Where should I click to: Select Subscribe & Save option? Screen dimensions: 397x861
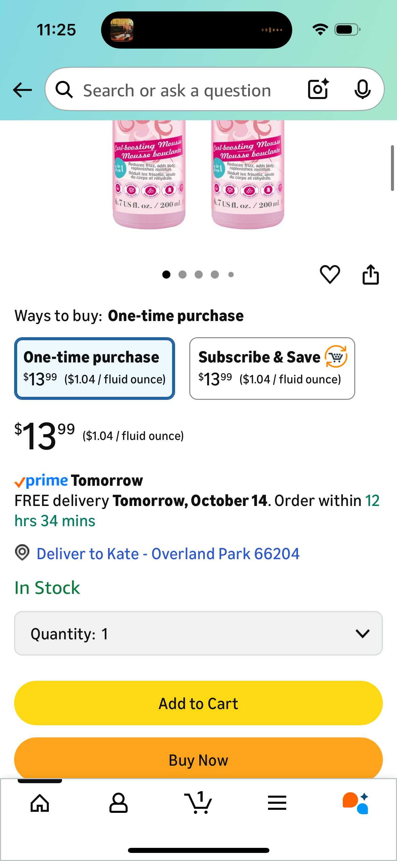point(272,369)
